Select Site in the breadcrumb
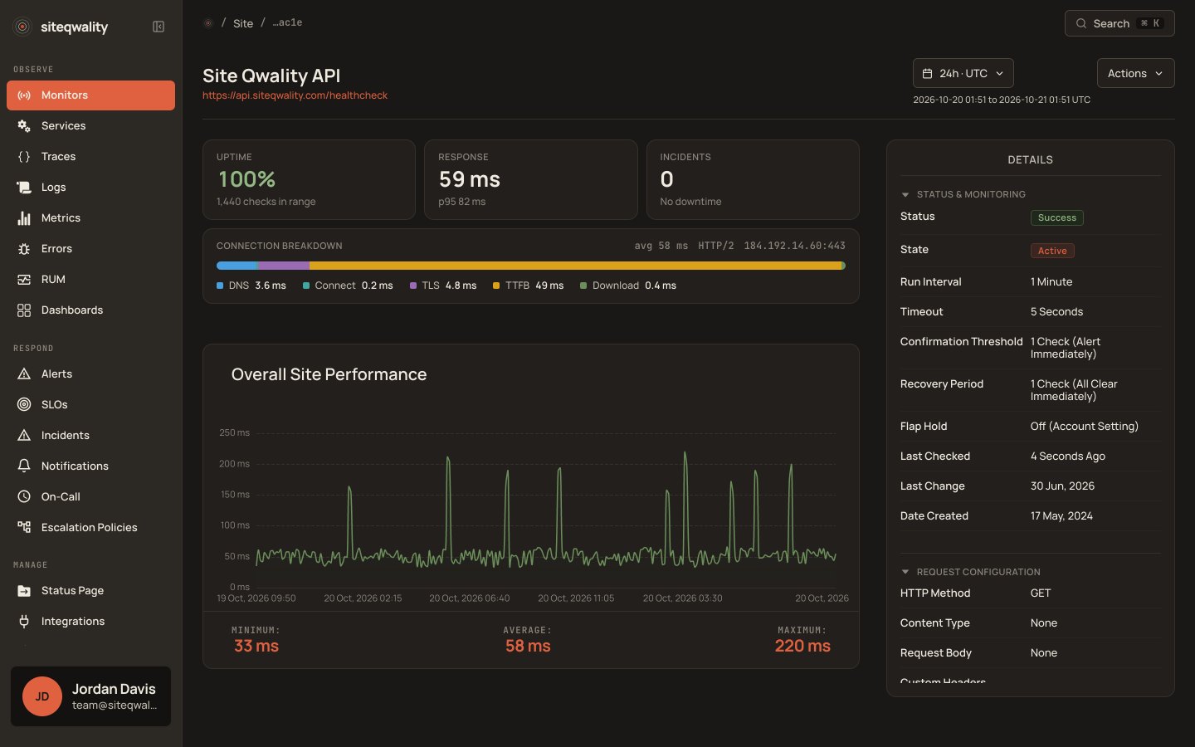This screenshot has width=1195, height=747. point(243,23)
